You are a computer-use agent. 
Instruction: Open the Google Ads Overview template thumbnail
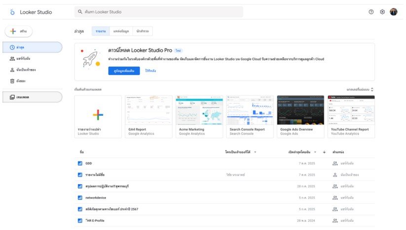pyautogui.click(x=300, y=110)
